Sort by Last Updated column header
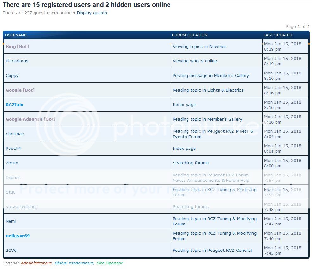Screen dimensions: 312x273 [x=278, y=35]
